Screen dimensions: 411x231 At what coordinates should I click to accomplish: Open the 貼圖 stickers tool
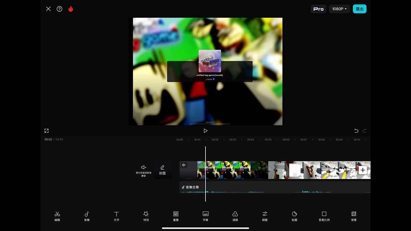pos(294,216)
